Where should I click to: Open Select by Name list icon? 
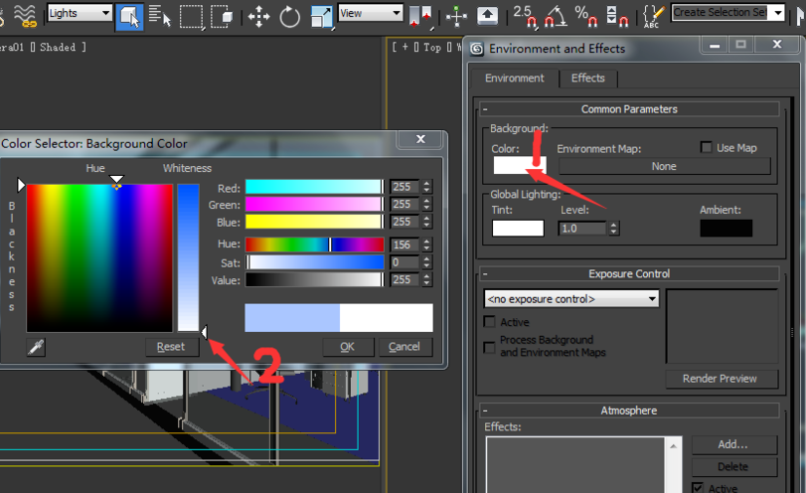159,16
